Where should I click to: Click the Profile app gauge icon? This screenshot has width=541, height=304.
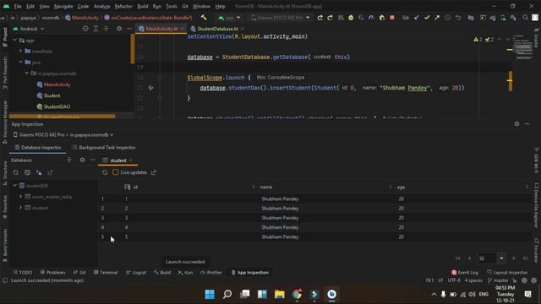pos(371,18)
